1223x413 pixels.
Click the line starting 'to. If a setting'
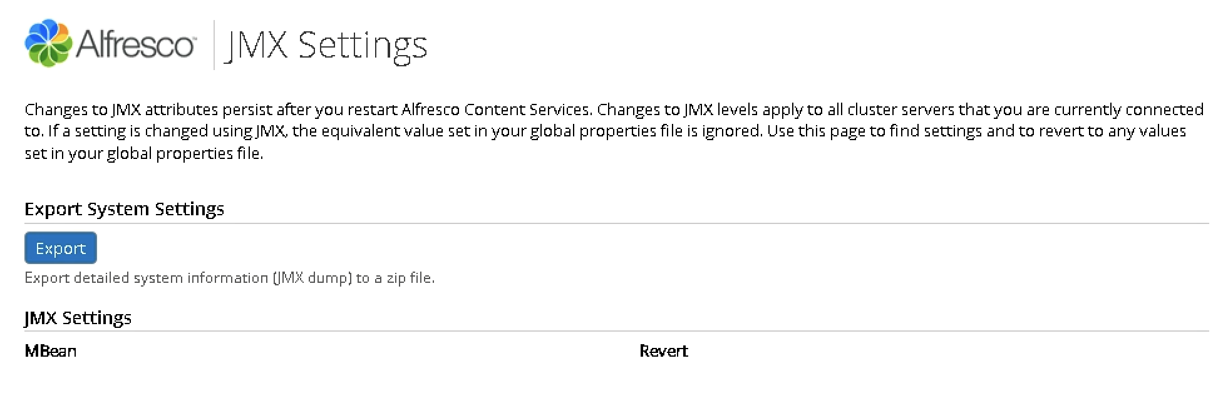click(606, 131)
